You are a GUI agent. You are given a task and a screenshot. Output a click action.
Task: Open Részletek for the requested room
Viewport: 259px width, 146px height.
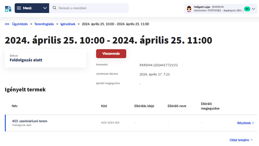244,123
